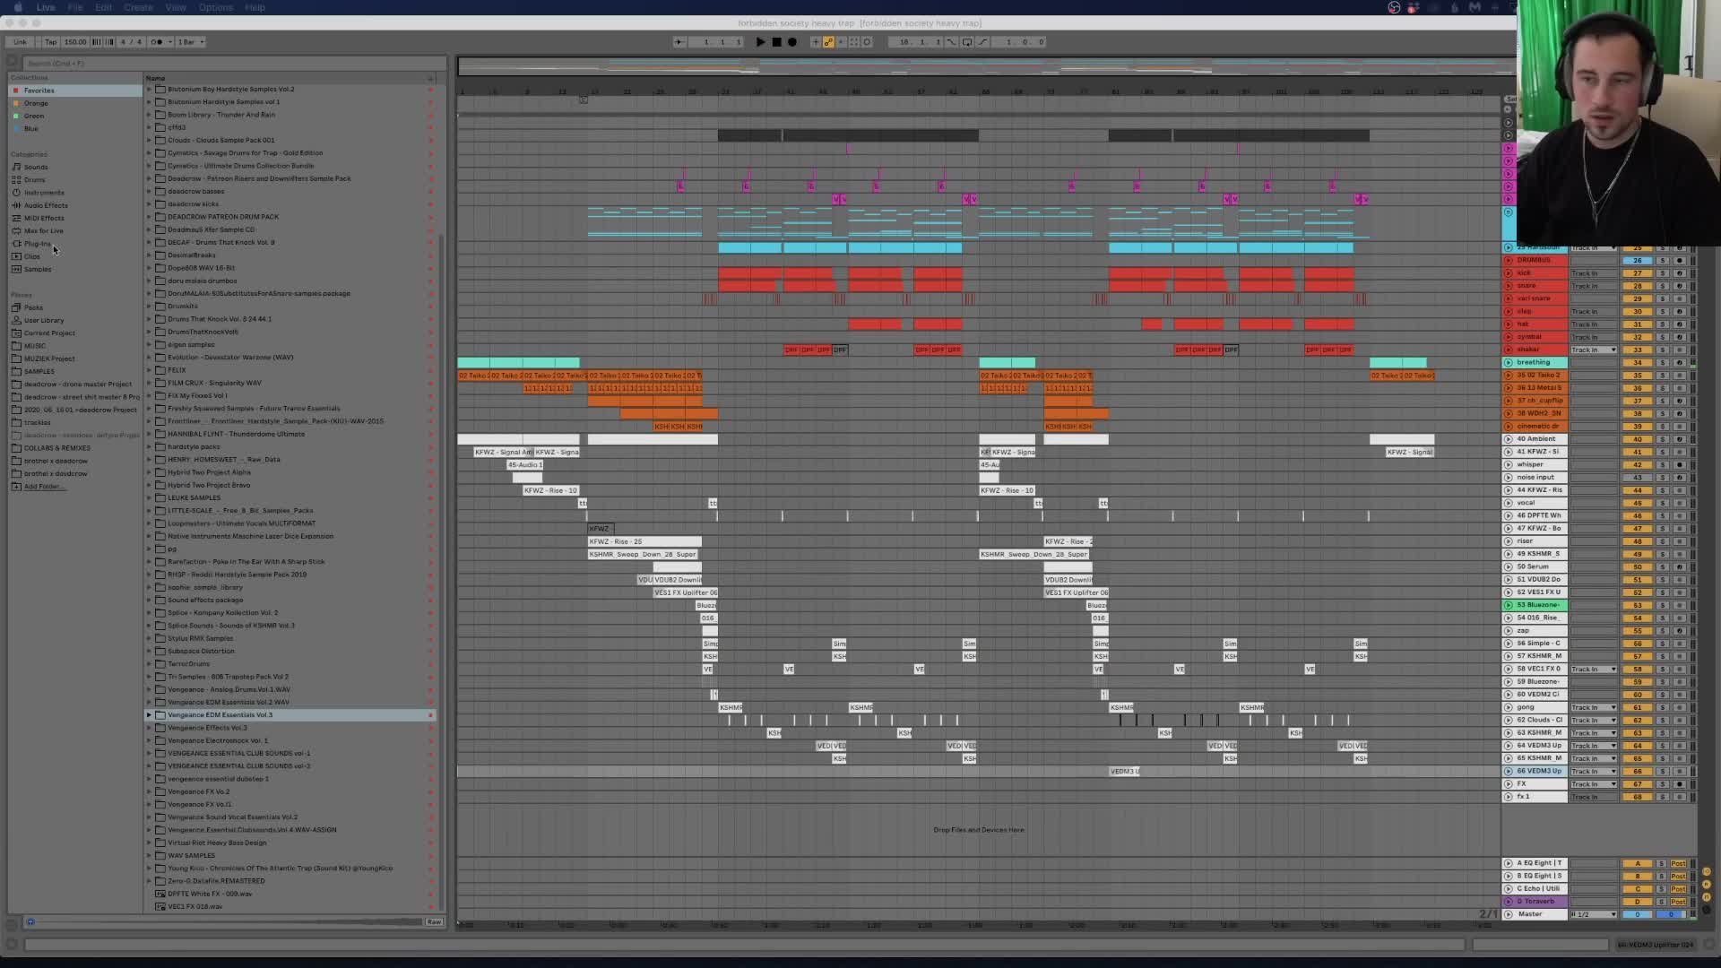Open the Options menu

pyautogui.click(x=216, y=7)
